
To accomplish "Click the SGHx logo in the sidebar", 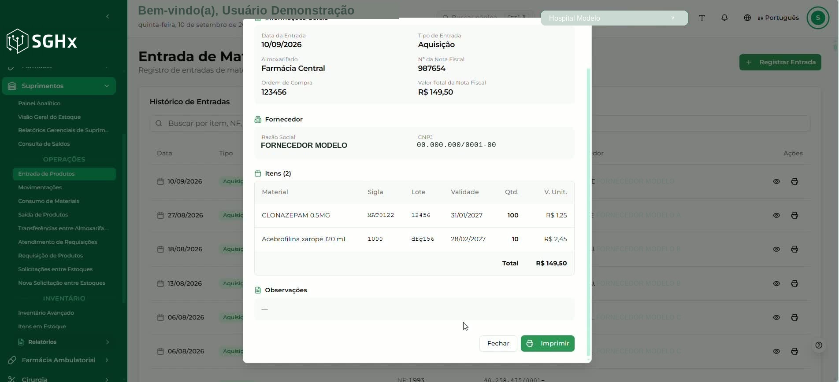I will 42,41.
